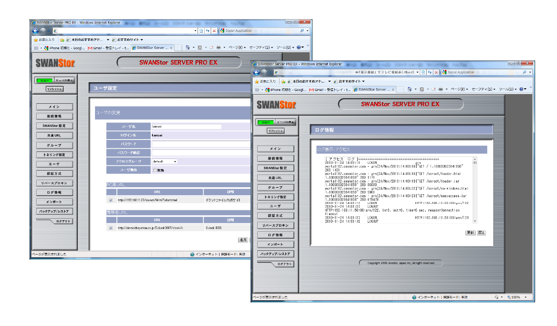
Task: Click compatibility view icon in front window
Action: click(x=423, y=72)
